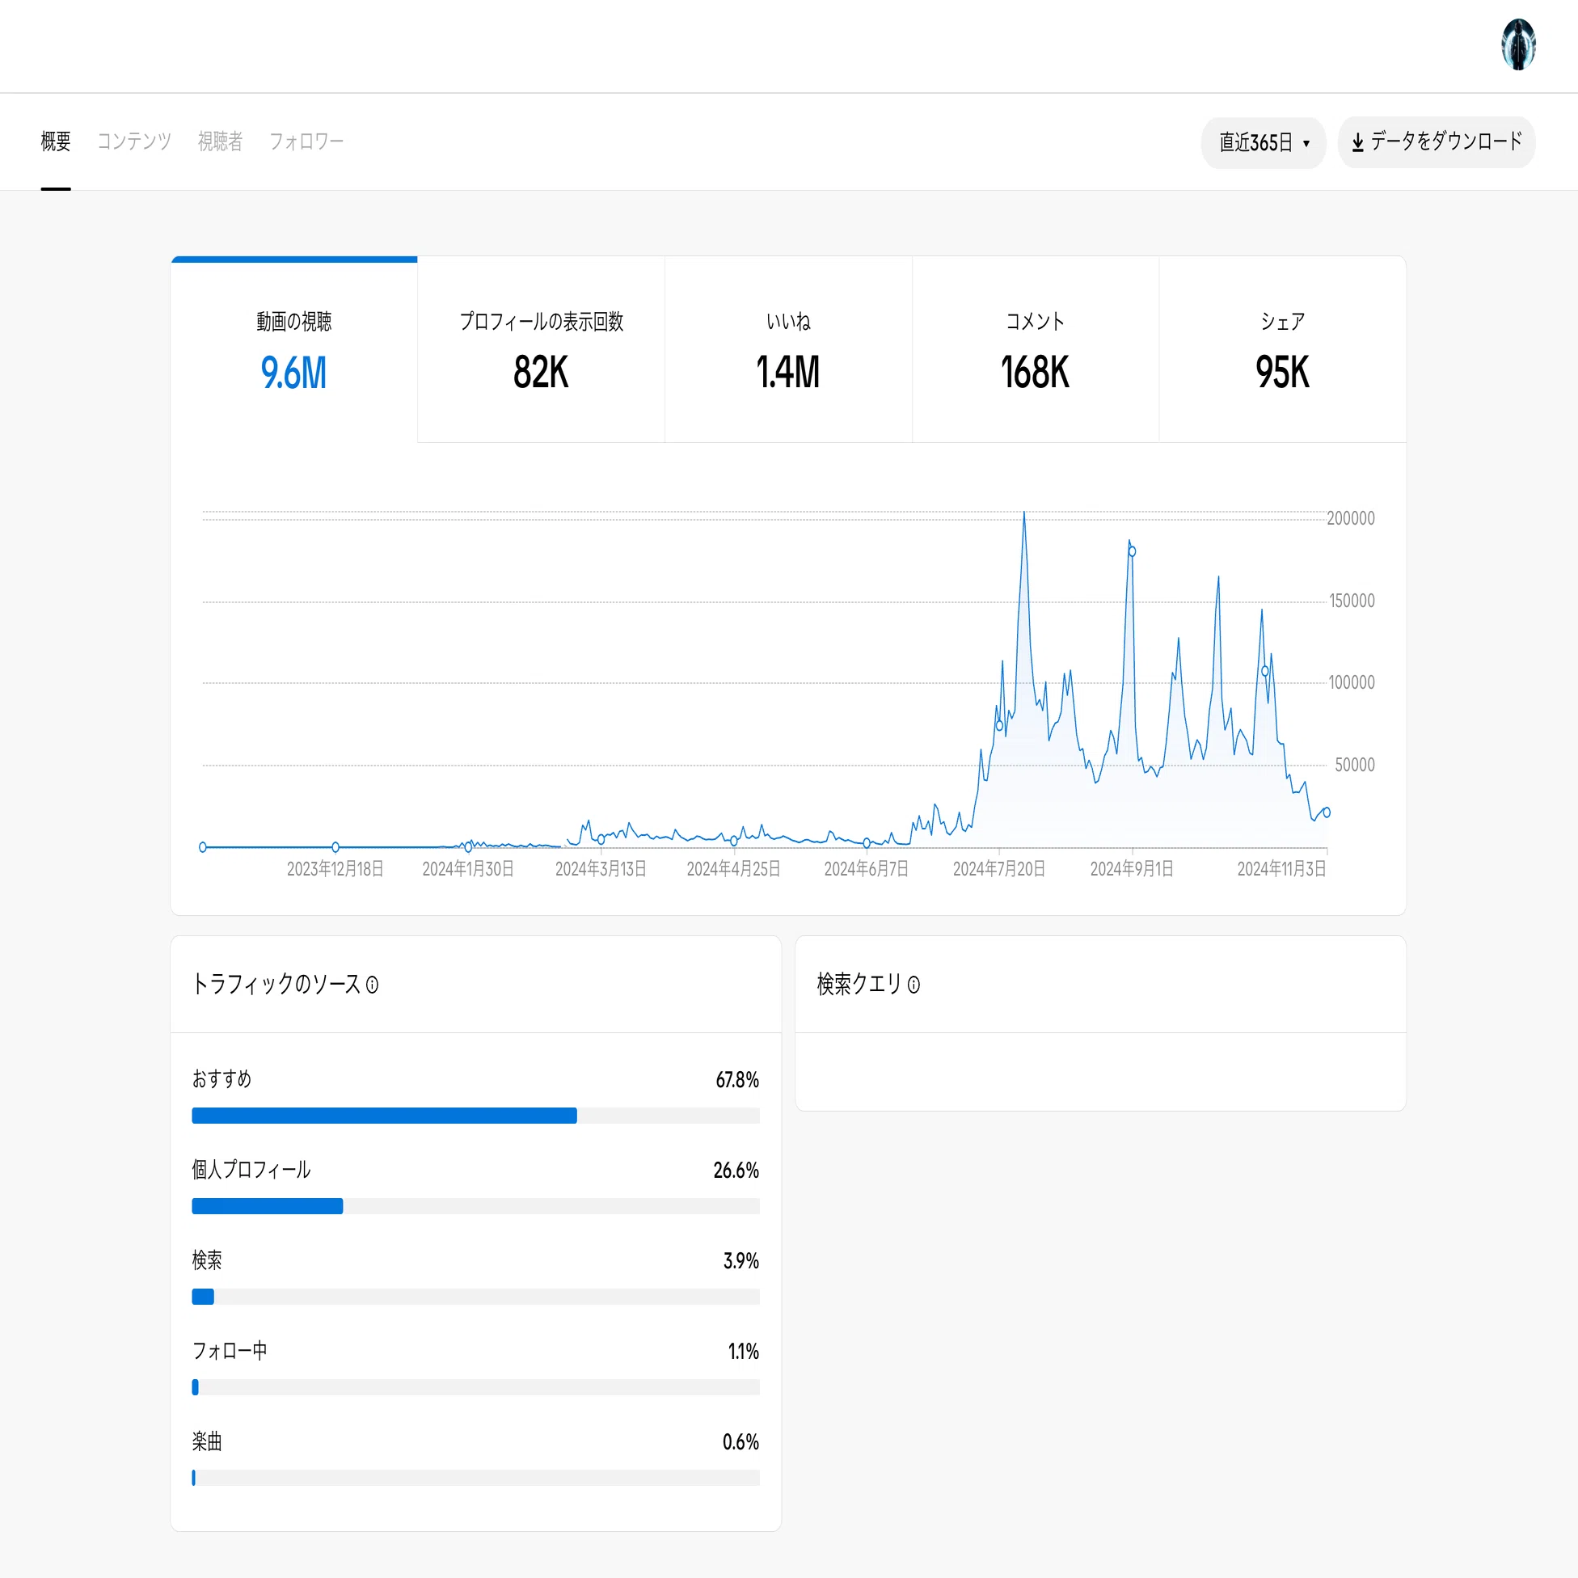
Task: Click the first data point at chart start
Action: coord(203,847)
